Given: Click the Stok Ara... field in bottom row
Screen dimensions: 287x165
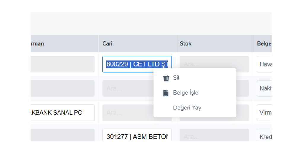Looking at the screenshot, I should pyautogui.click(x=214, y=136).
